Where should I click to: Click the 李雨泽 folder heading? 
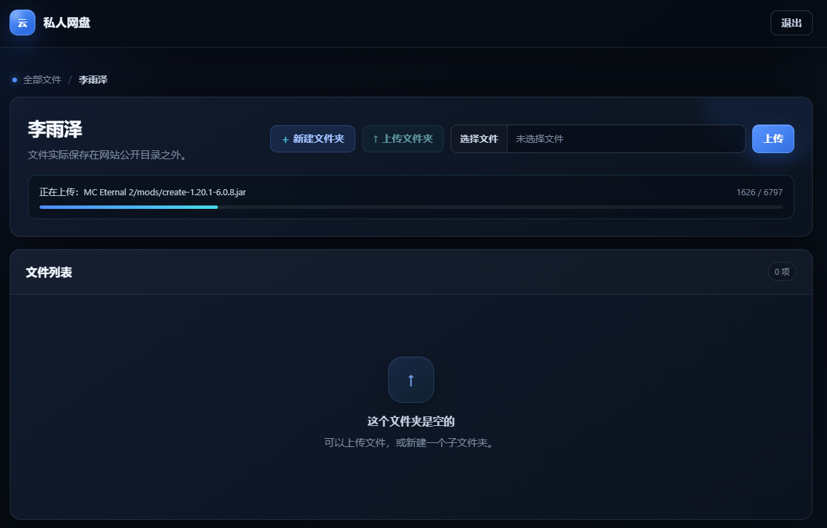pyautogui.click(x=55, y=129)
